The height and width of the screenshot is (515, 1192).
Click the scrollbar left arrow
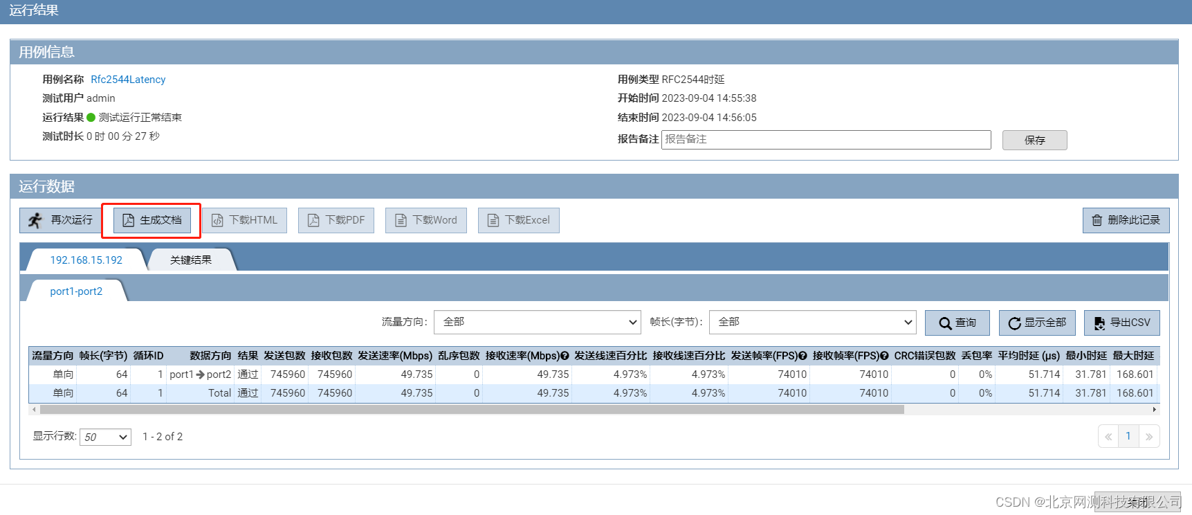(33, 410)
